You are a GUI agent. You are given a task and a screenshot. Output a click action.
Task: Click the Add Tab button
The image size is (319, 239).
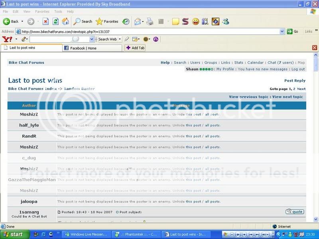(135, 48)
